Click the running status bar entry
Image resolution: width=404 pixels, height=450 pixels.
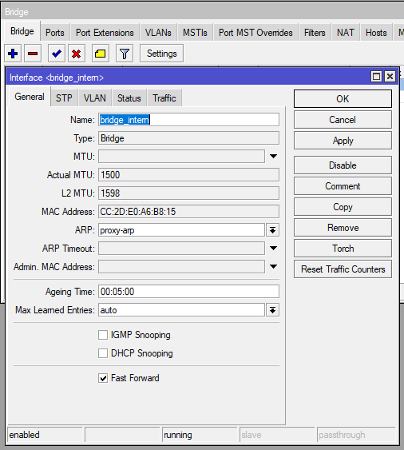[x=200, y=435]
